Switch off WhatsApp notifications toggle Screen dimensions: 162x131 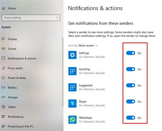(x=131, y=118)
